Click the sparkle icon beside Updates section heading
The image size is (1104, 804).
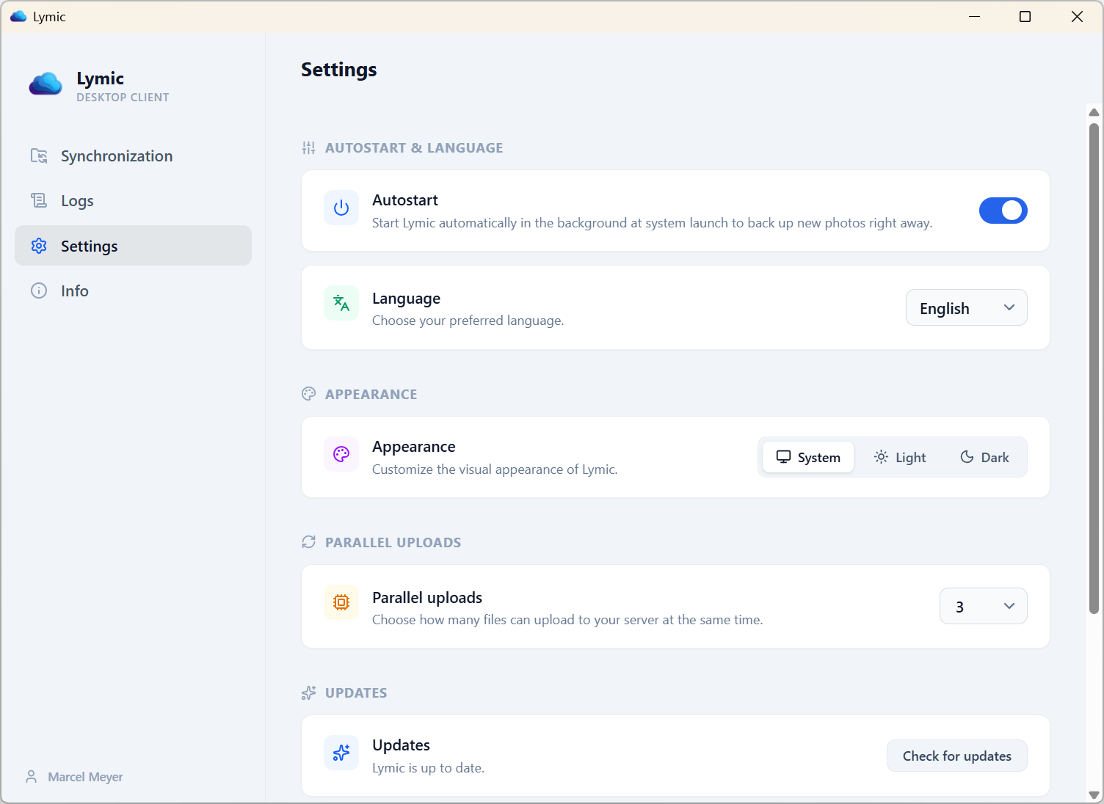tap(309, 692)
